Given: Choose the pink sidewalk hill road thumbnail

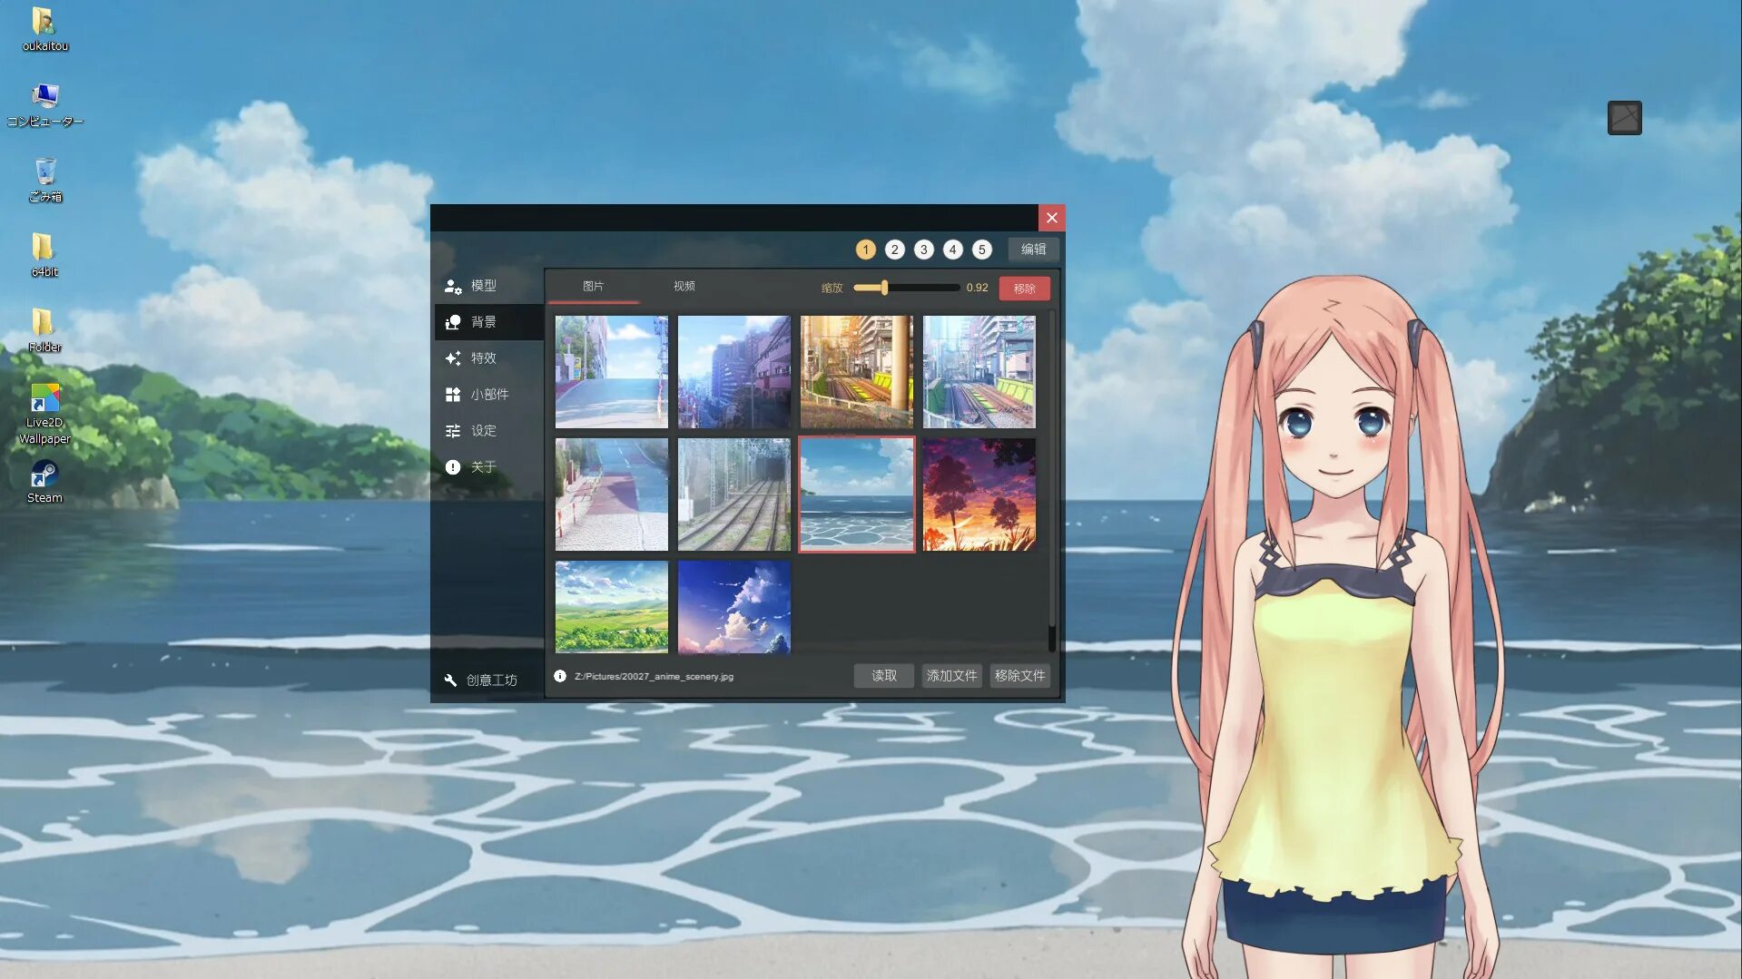Looking at the screenshot, I should 611,494.
